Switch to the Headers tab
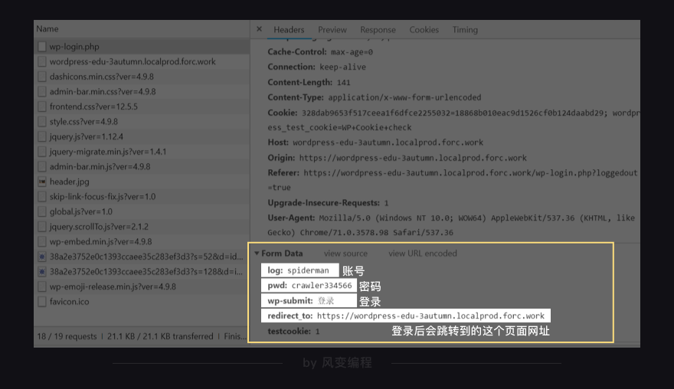The height and width of the screenshot is (389, 674). pos(289,30)
